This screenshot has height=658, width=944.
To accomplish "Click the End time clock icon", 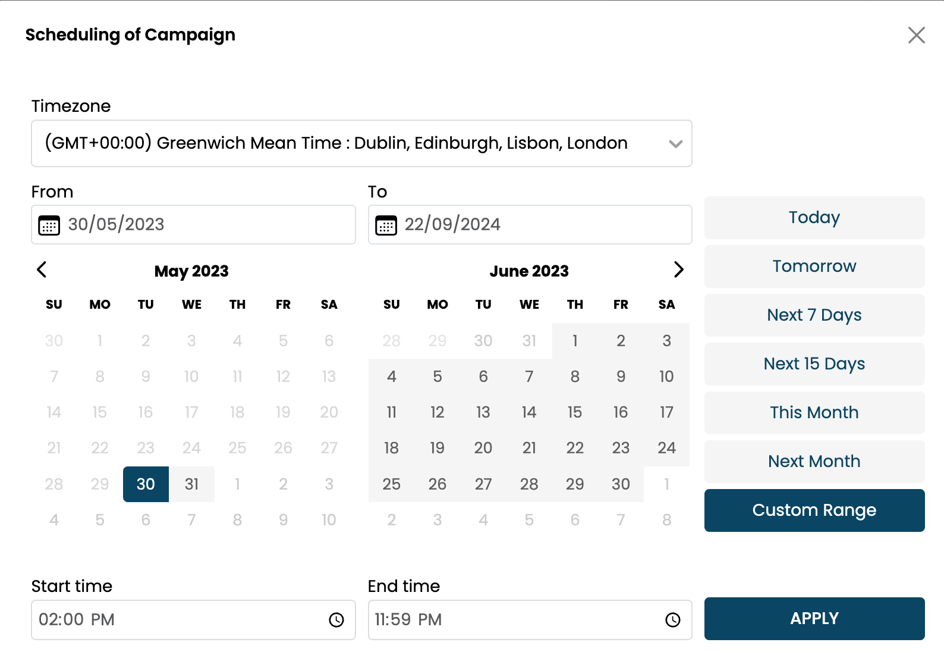I will tap(672, 620).
